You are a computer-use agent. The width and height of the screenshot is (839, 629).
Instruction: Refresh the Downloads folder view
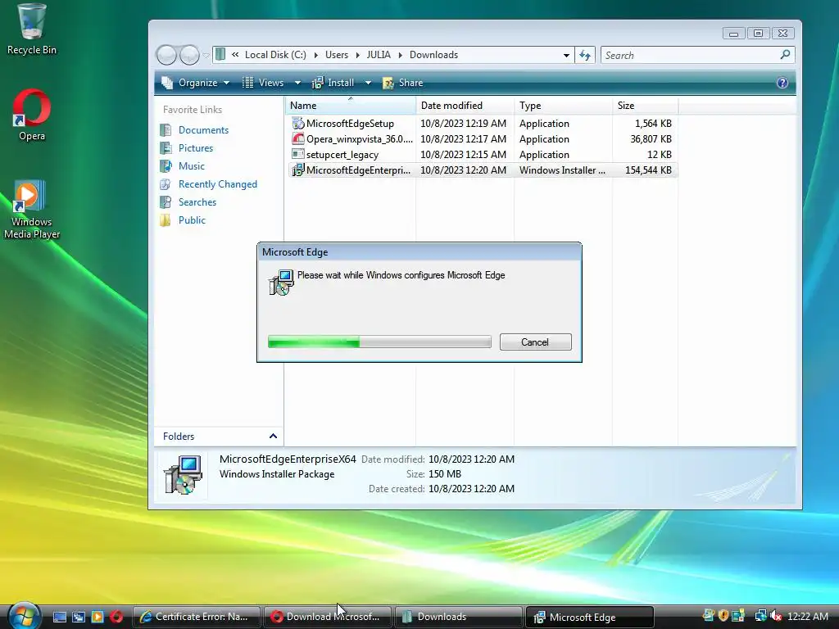pyautogui.click(x=585, y=55)
